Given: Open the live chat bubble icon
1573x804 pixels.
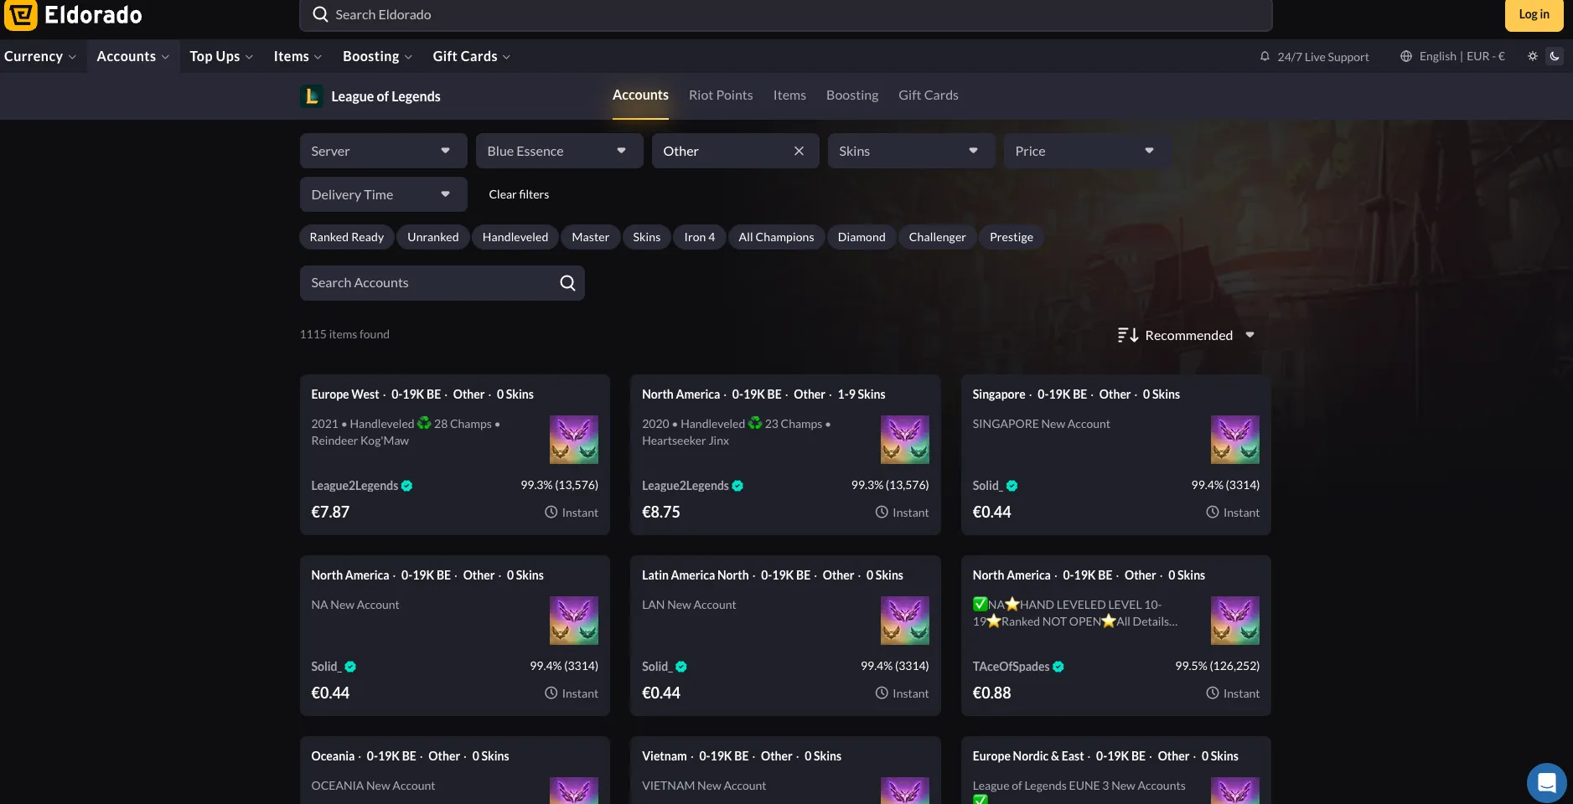Looking at the screenshot, I should click(x=1545, y=781).
